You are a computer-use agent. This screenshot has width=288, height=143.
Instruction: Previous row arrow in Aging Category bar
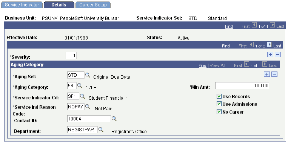pos(246,64)
